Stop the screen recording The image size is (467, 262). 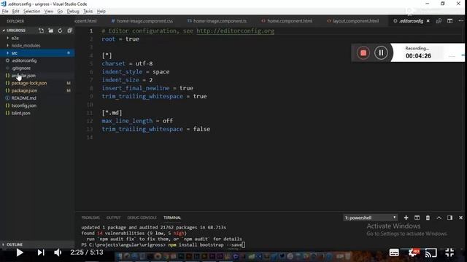click(363, 53)
